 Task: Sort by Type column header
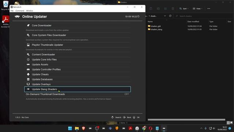point(211,22)
